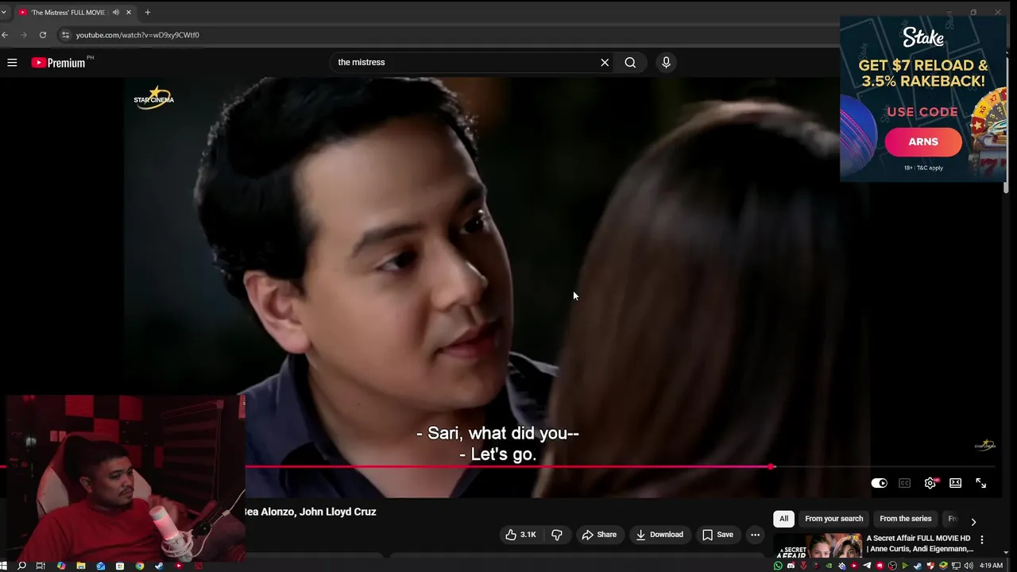This screenshot has width=1017, height=572.
Task: Start voice search with the microphone
Action: click(x=666, y=62)
